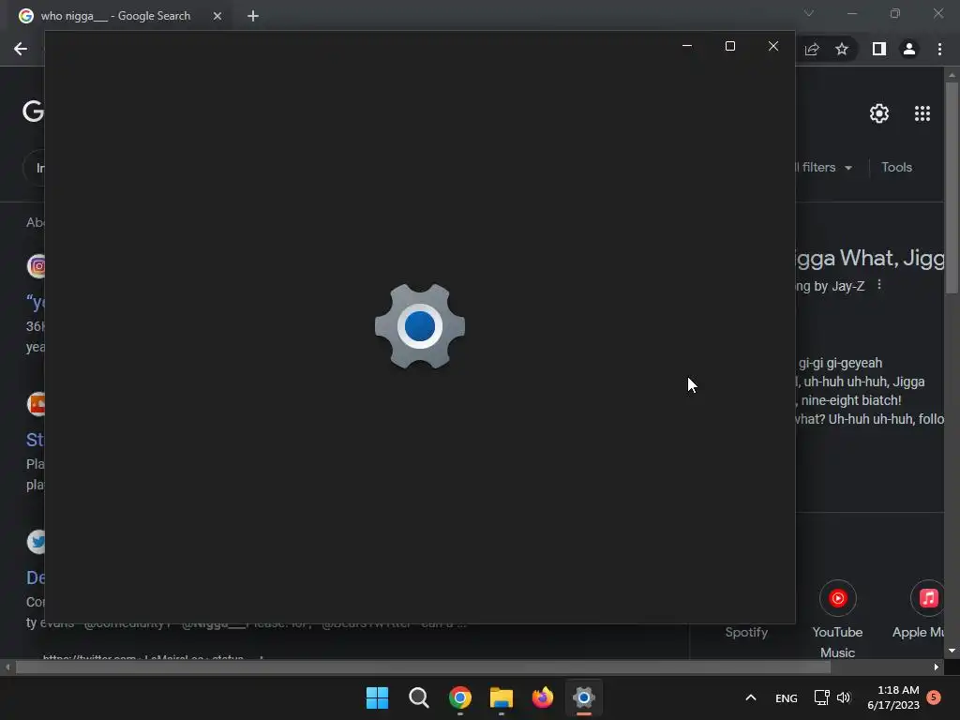
Task: Open Chrome's side panel icon
Action: pyautogui.click(x=879, y=49)
